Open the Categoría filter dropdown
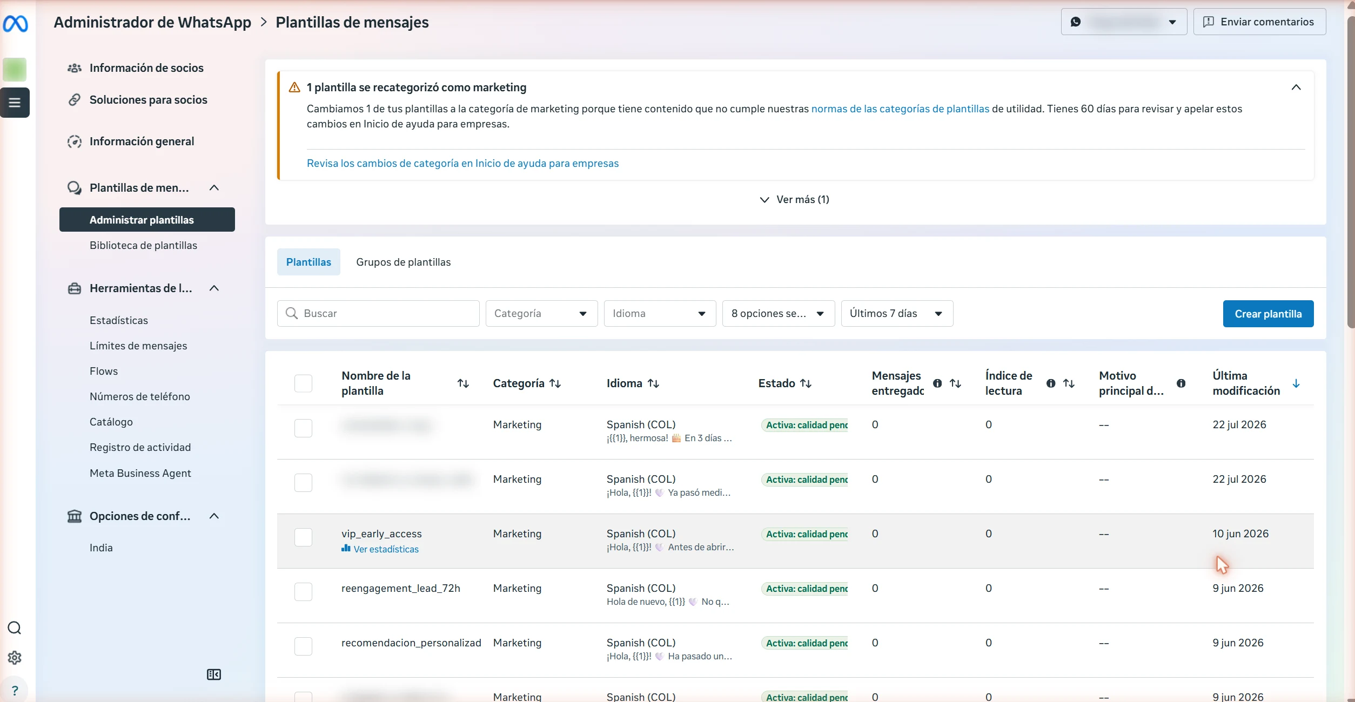Screen dimensions: 1355x702 click(x=541, y=314)
